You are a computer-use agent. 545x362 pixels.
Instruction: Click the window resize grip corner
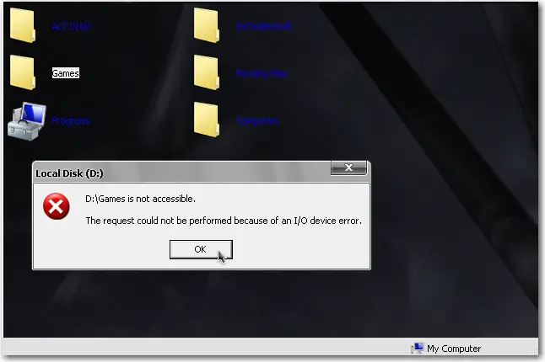(534, 352)
